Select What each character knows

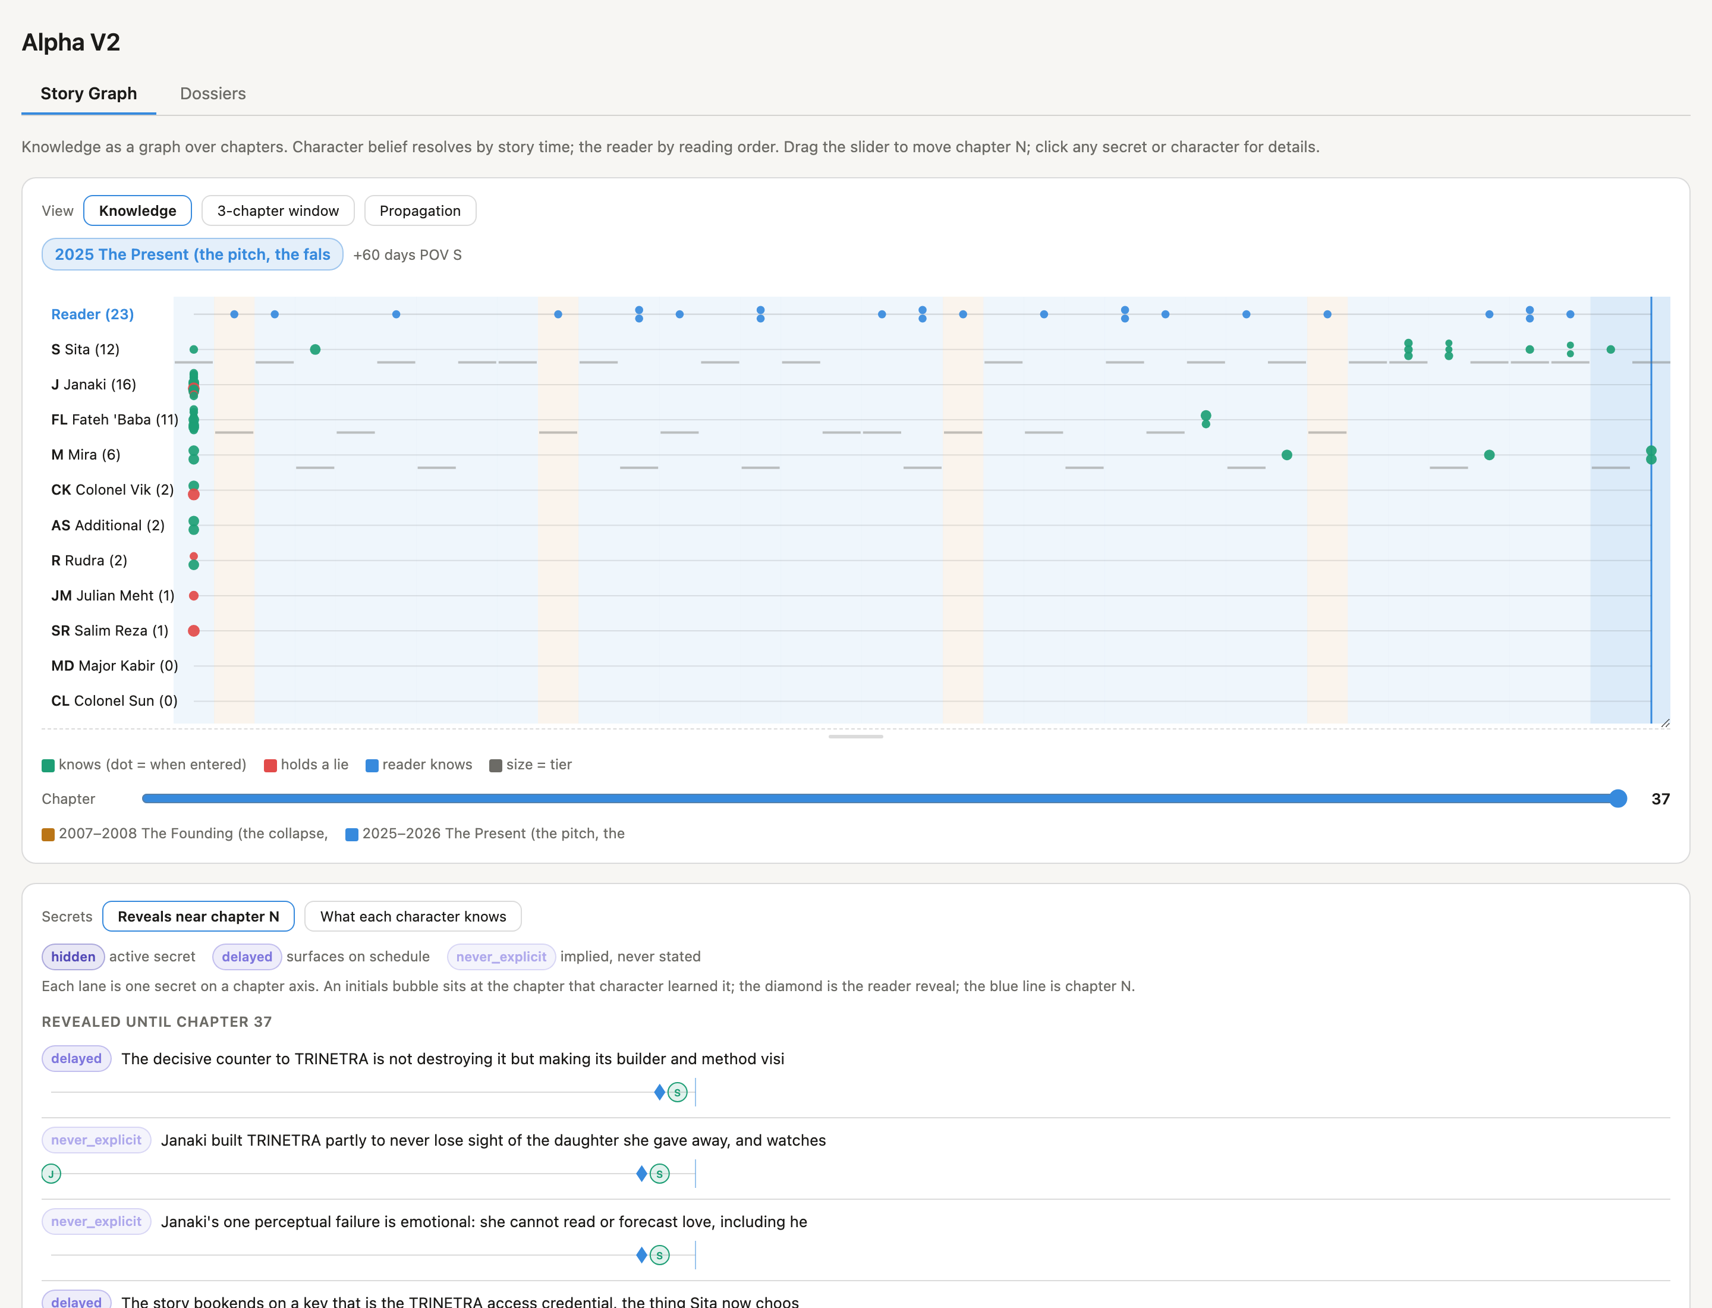pos(413,916)
